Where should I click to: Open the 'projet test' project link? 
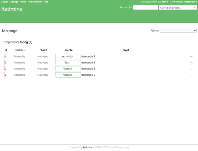coord(11,42)
